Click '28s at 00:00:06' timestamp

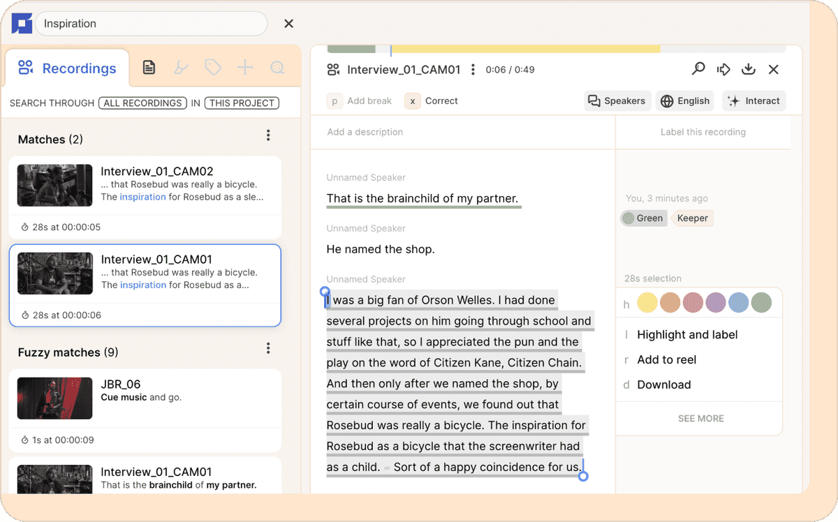(61, 315)
